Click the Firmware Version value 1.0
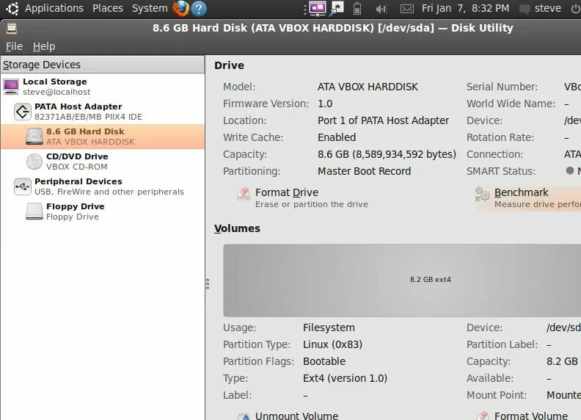The image size is (581, 420). pos(325,104)
